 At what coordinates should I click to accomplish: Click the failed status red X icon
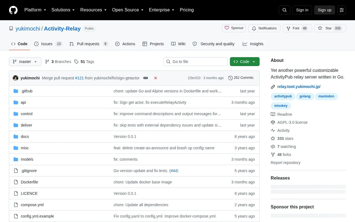[x=156, y=78]
